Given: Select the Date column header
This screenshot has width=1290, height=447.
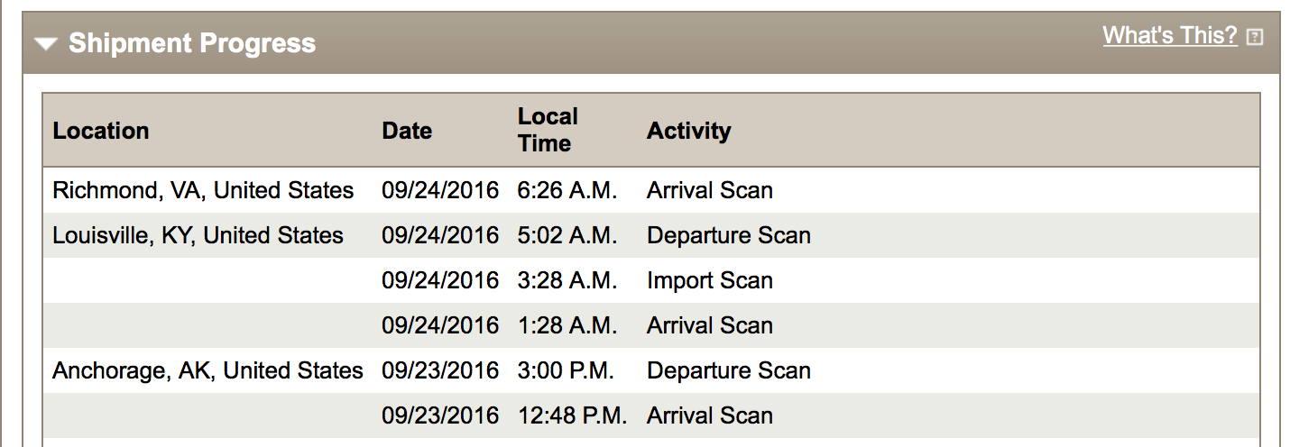Looking at the screenshot, I should (407, 131).
